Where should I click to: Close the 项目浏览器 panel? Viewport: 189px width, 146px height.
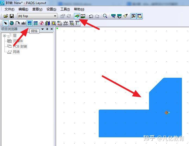click(x=52, y=29)
